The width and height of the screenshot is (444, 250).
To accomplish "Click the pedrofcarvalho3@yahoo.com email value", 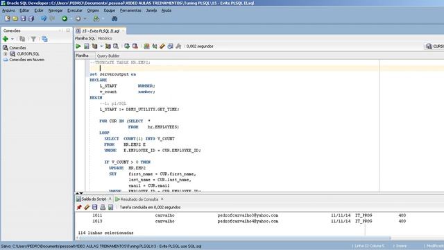I will [248, 215].
